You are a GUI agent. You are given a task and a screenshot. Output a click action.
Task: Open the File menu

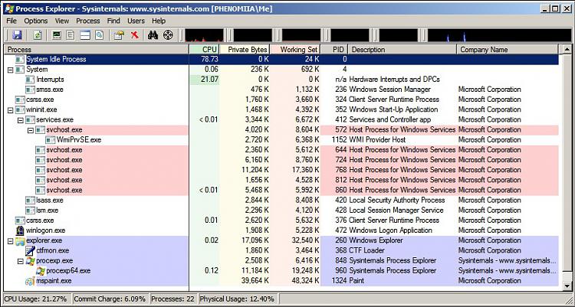tap(11, 21)
